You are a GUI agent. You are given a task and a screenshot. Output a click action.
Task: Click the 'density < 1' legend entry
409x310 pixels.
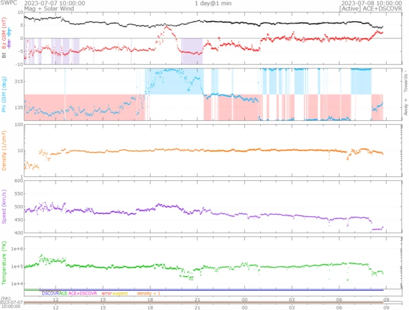pyautogui.click(x=148, y=293)
